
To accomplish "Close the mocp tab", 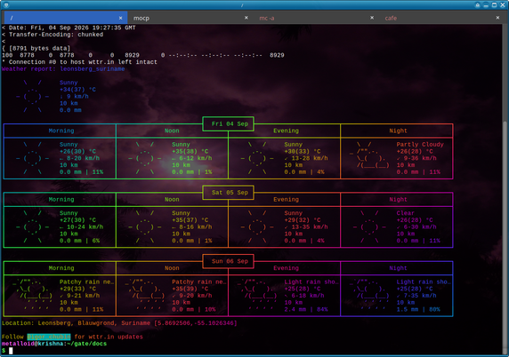I will [x=246, y=18].
